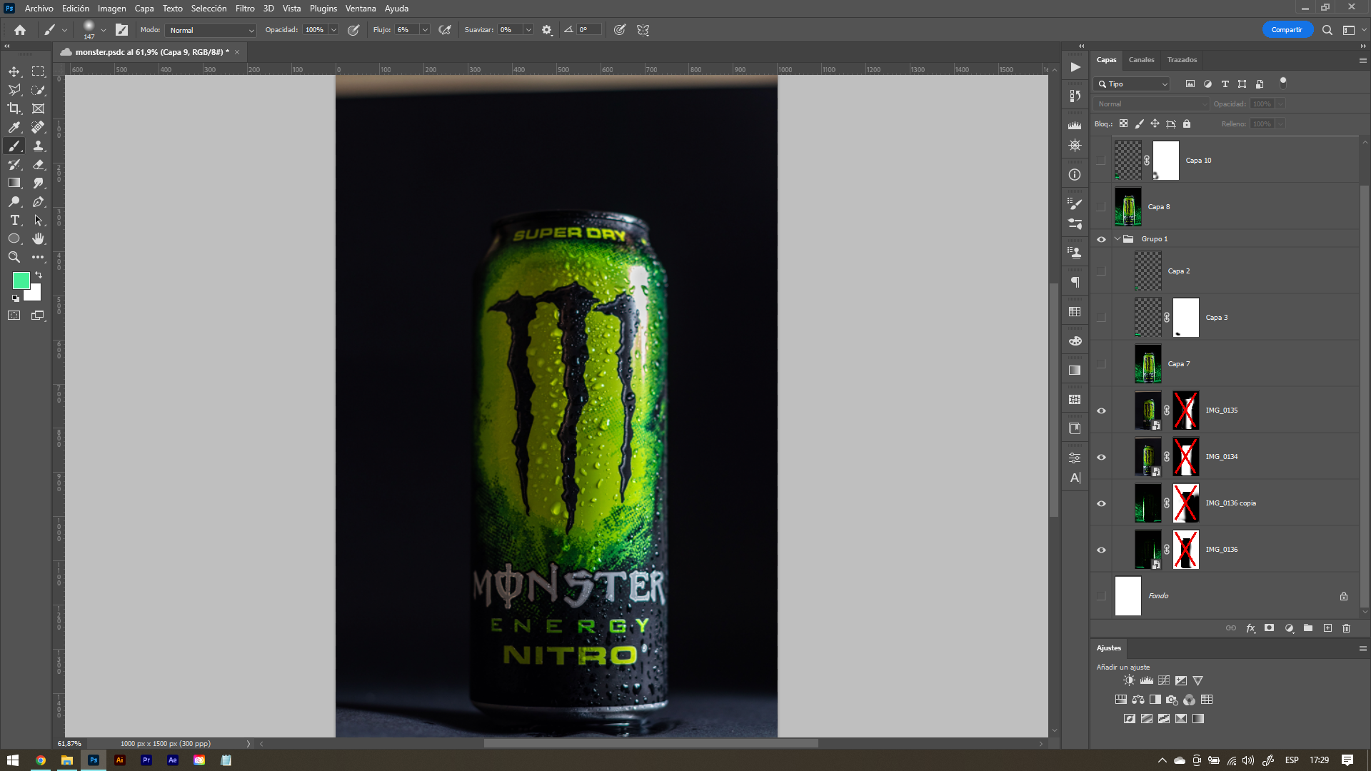Collapse the Grupo 1 group
Screen dimensions: 1371x771
click(x=1118, y=239)
